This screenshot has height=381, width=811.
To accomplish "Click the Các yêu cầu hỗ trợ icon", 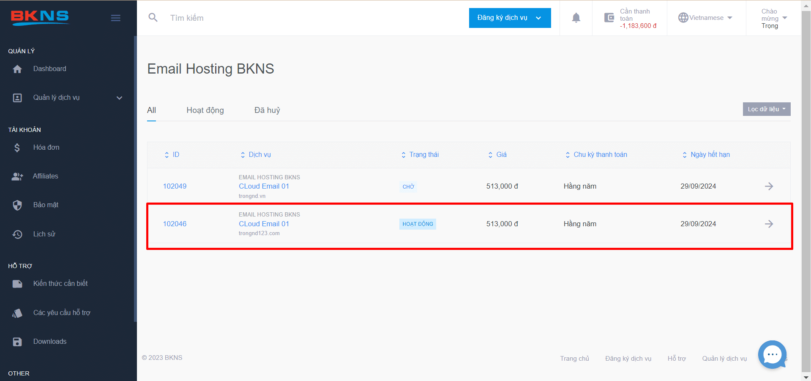I will [17, 313].
